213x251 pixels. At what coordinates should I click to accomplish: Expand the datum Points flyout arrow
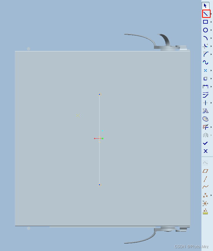[211, 195]
